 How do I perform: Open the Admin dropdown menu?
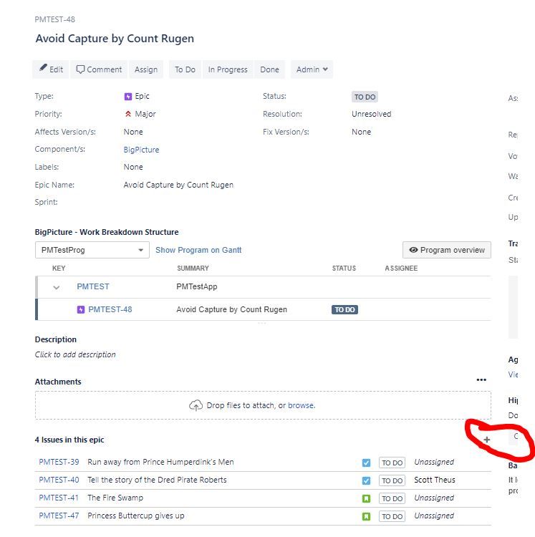[312, 69]
